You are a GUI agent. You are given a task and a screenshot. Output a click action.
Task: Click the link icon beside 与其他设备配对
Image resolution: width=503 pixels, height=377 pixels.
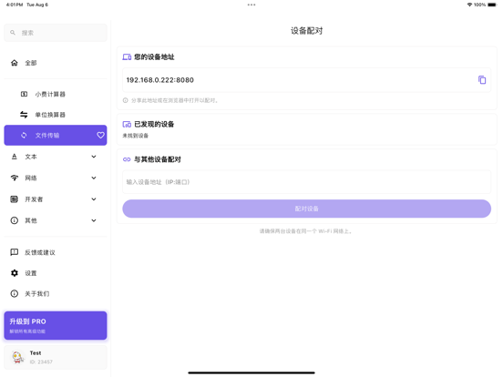[127, 159]
